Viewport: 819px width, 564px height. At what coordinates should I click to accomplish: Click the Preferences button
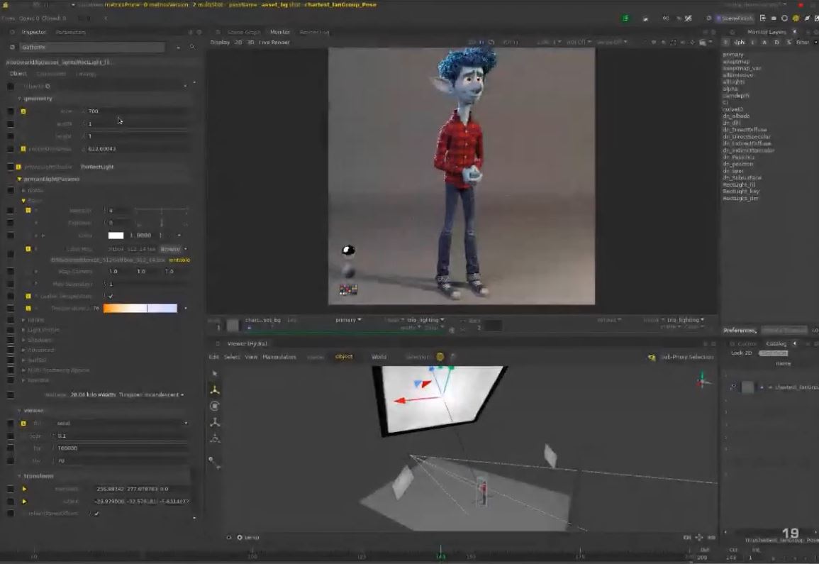coord(740,331)
